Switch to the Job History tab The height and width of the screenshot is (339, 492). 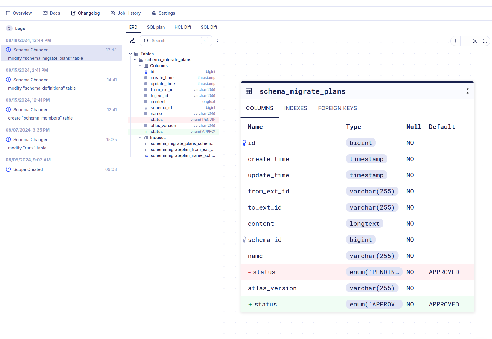tap(126, 13)
